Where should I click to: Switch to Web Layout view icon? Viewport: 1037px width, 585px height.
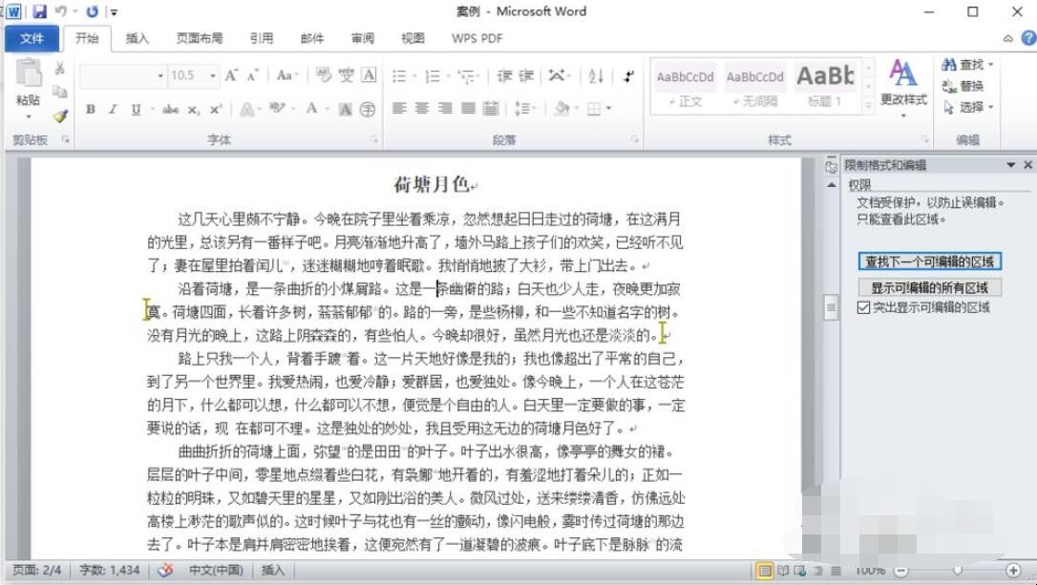click(x=799, y=571)
